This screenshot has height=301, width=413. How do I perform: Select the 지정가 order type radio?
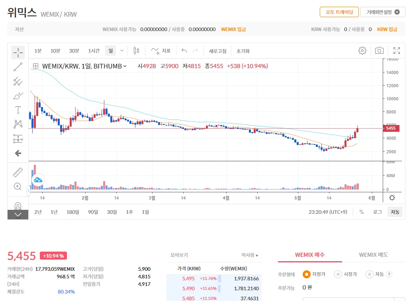pyautogui.click(x=306, y=274)
